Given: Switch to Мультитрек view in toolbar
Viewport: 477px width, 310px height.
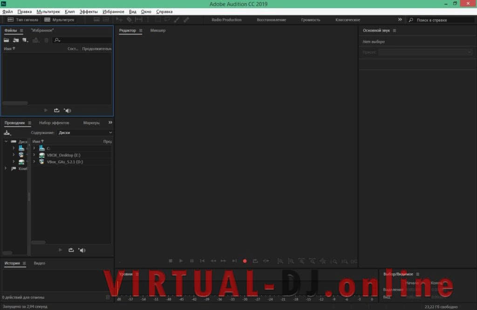Looking at the screenshot, I should pos(59,20).
